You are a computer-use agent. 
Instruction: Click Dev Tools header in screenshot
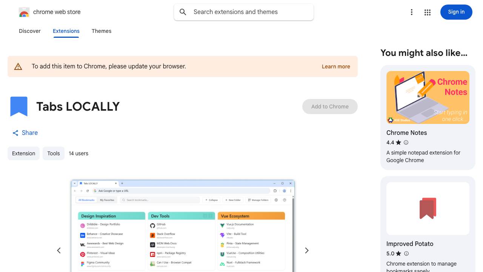pos(182,216)
